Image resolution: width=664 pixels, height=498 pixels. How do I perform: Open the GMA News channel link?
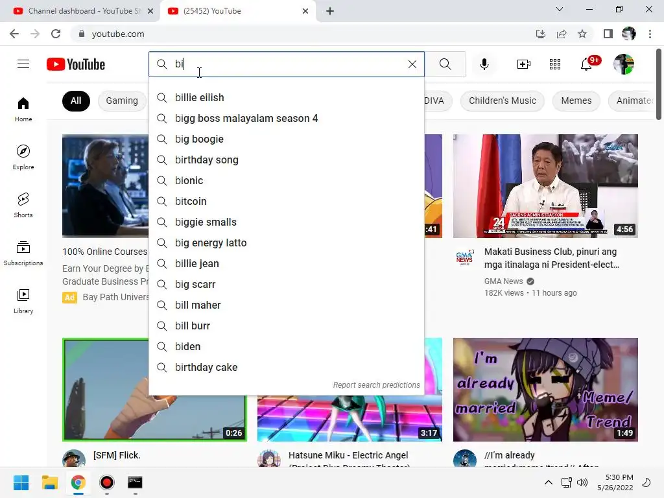click(x=503, y=281)
